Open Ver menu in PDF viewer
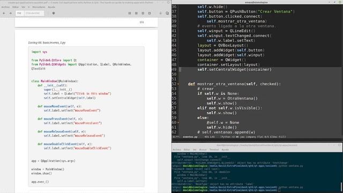This screenshot has height=193, width=343. tap(23, 7)
